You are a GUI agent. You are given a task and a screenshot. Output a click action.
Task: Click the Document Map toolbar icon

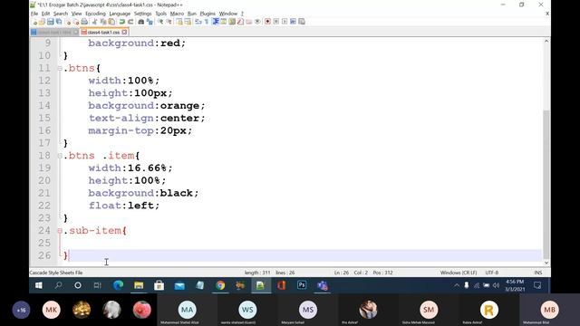[x=232, y=22]
